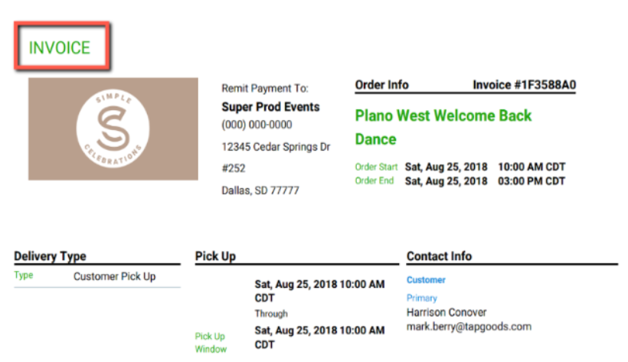Select the Super Prod Events company name
Image resolution: width=628 pixels, height=362 pixels.
pyautogui.click(x=270, y=107)
